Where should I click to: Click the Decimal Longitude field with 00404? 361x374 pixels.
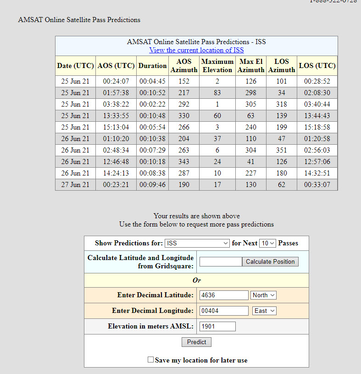click(x=224, y=311)
